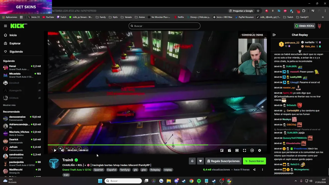
Task: Go to Inicio in sidebar
Action: [x=13, y=35]
